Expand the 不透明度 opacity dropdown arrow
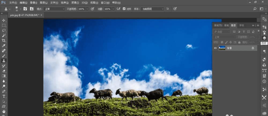The image size is (268, 116). tap(87, 9)
